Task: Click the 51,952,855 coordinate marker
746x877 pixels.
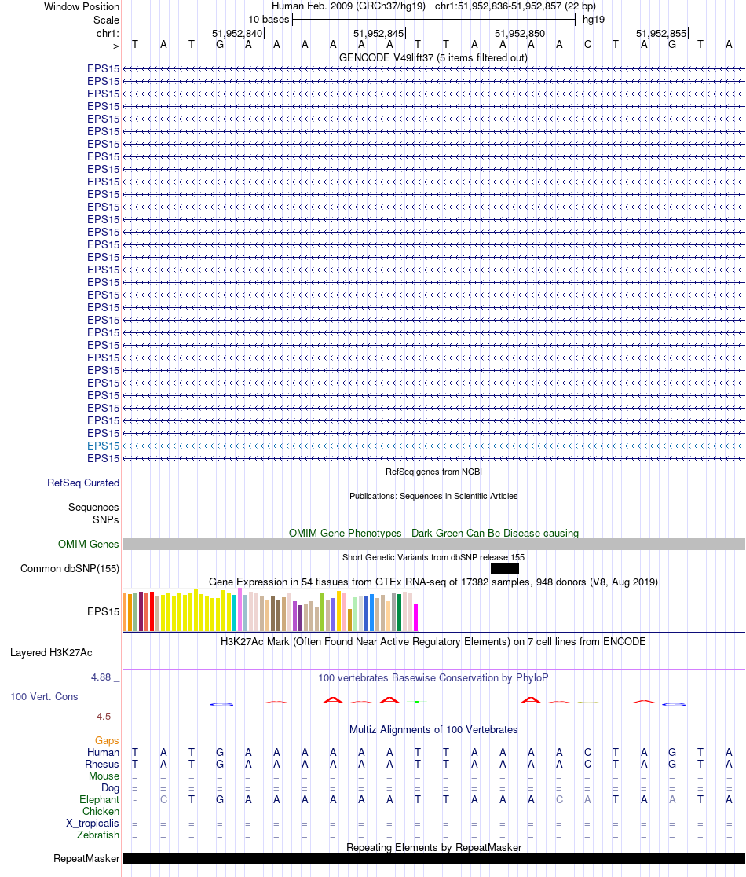Action: tap(661, 34)
